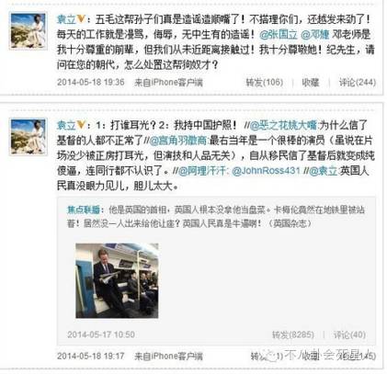The width and height of the screenshot is (387, 374).
Task: Click 转发(8285) on the quoted post
Action: click(x=293, y=334)
